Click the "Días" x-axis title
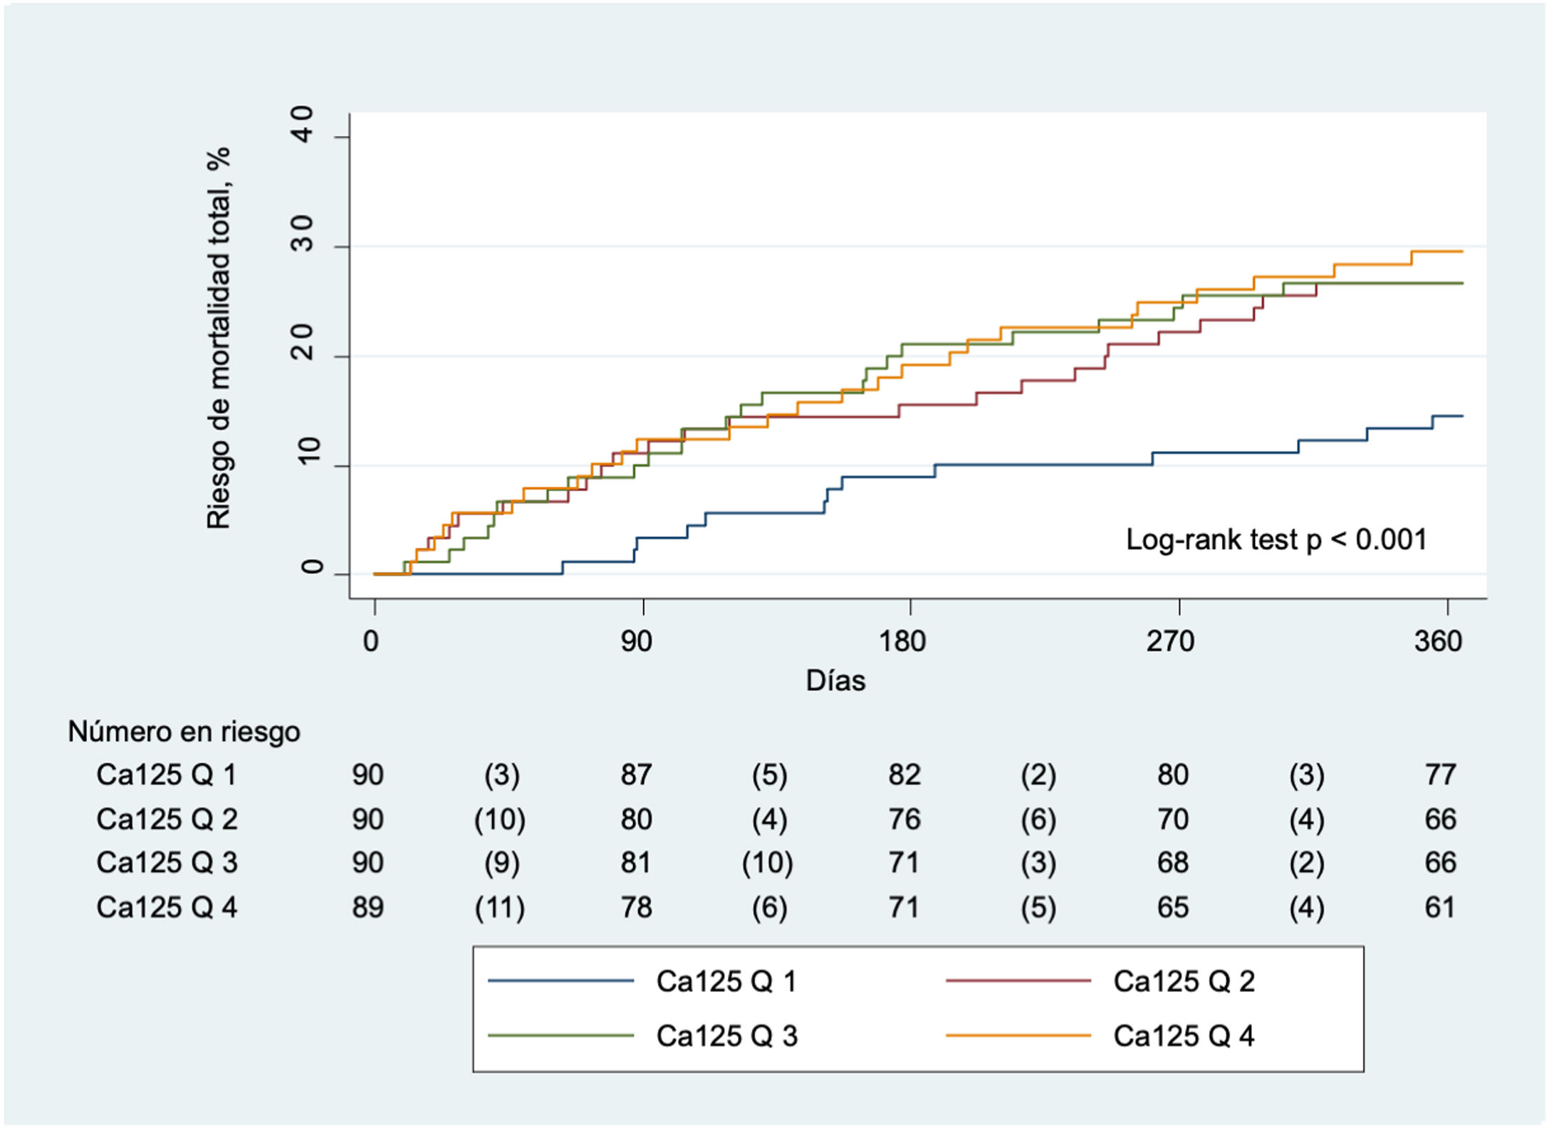 tap(835, 681)
